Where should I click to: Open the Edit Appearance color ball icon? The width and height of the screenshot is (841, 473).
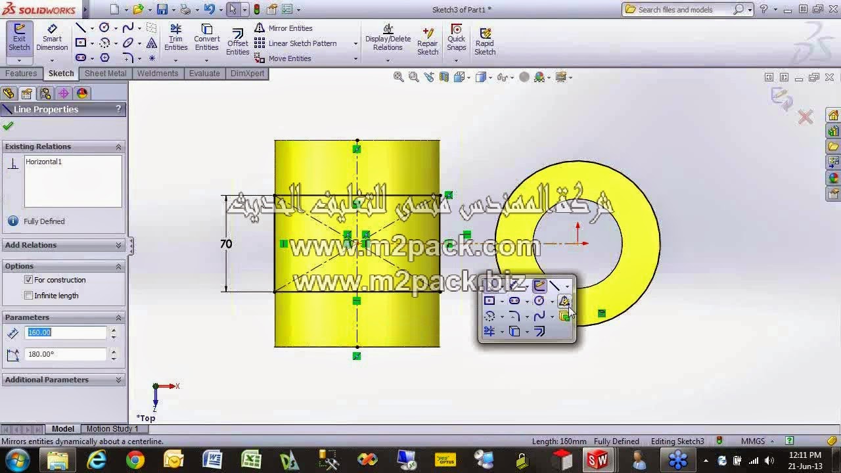click(x=524, y=77)
